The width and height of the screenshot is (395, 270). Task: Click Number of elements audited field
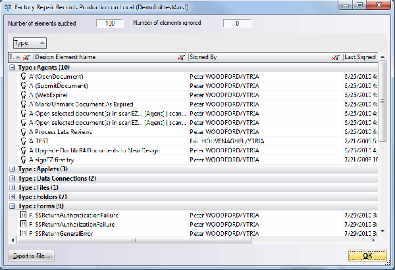pos(110,24)
